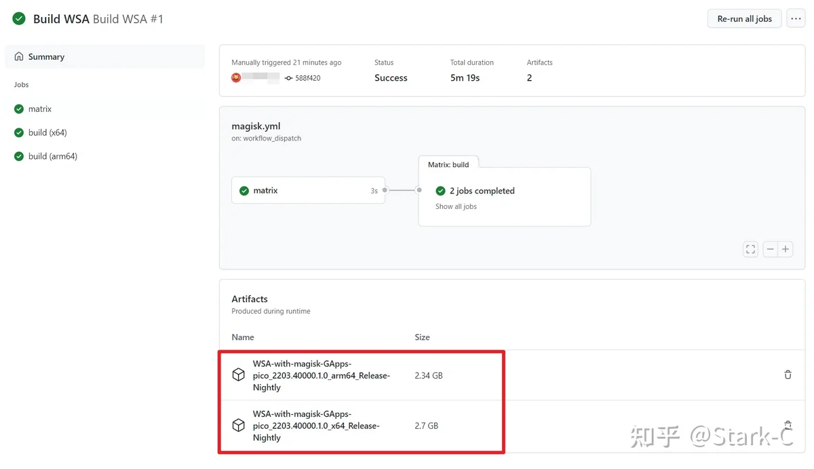Click green check in 2 jobs completed box
This screenshot has height=469, width=814.
[x=441, y=191]
